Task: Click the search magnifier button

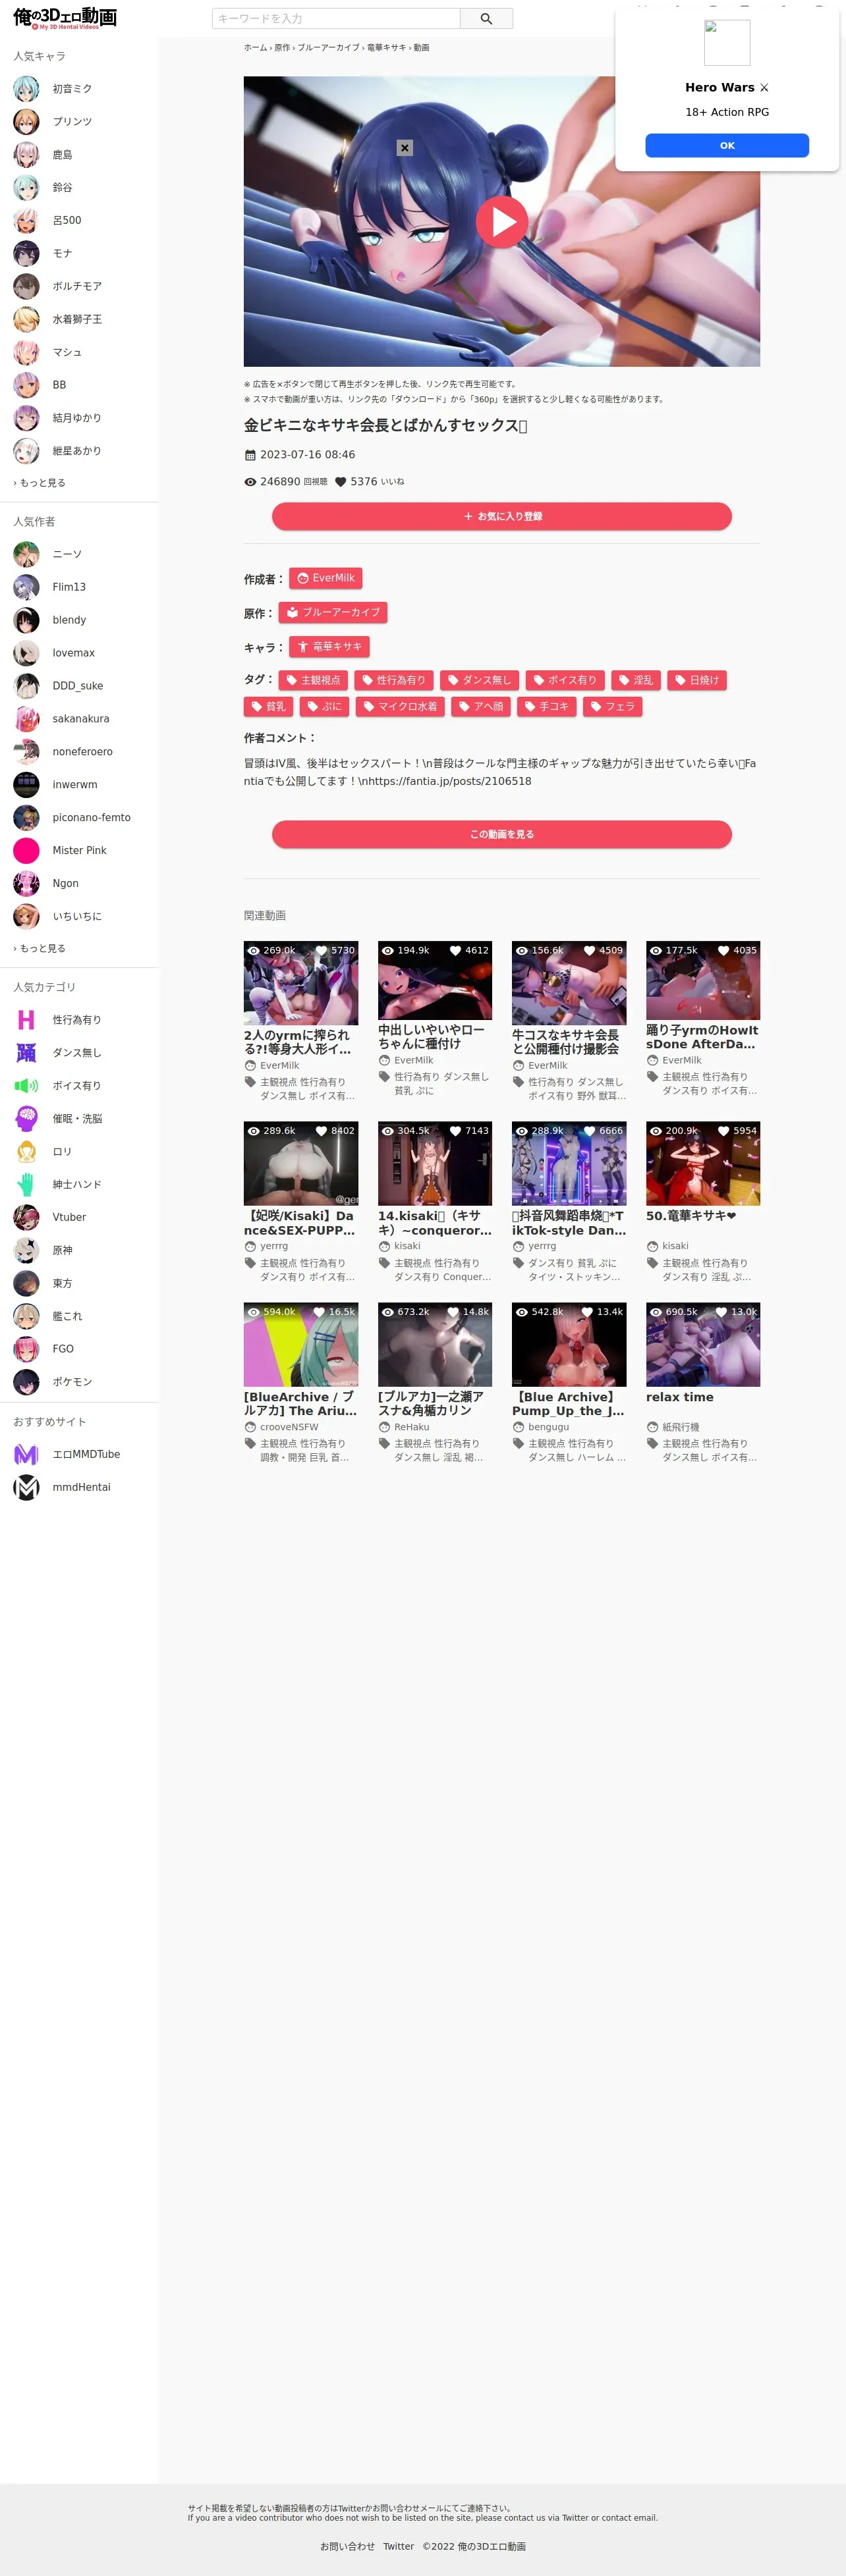Action: [x=486, y=18]
